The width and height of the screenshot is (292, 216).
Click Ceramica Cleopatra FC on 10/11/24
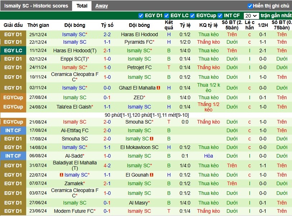[75, 77]
